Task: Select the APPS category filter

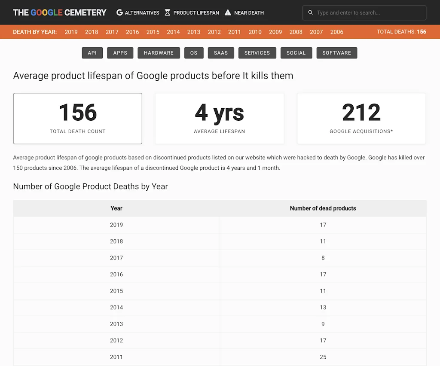Action: tap(120, 52)
